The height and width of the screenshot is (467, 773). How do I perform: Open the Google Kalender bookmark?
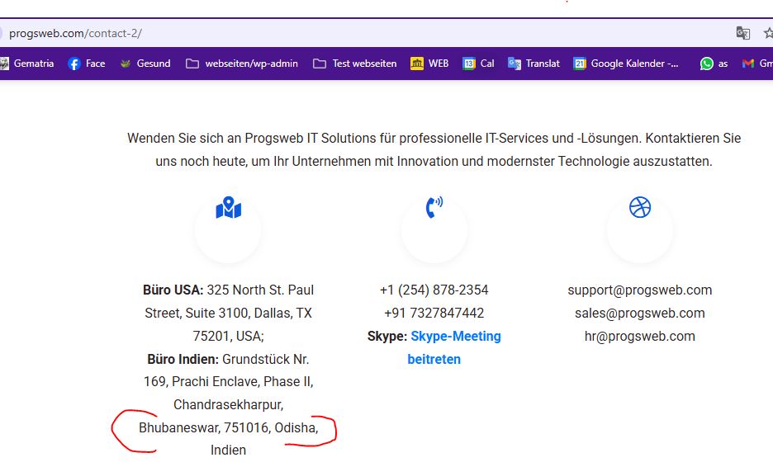pos(627,64)
